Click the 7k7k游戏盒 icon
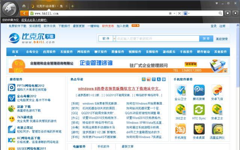The height and width of the screenshot is (150, 240). click(x=12, y=119)
